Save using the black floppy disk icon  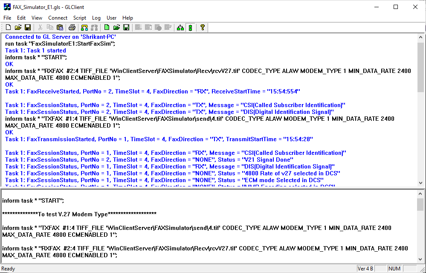28,27
